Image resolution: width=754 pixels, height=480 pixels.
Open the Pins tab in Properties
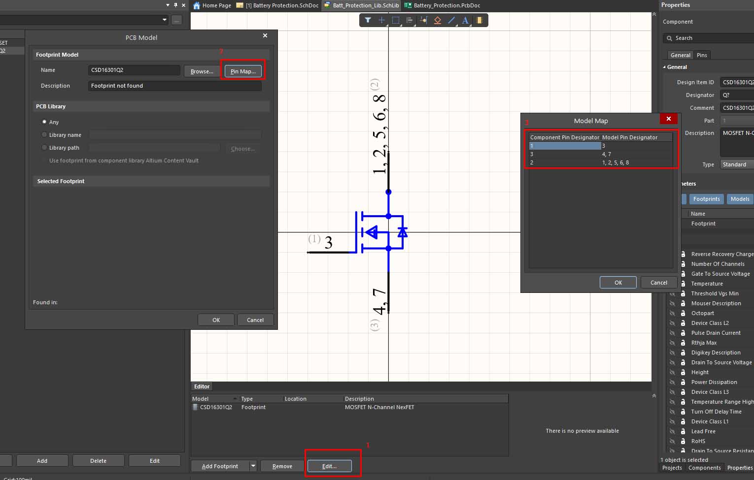tap(702, 55)
